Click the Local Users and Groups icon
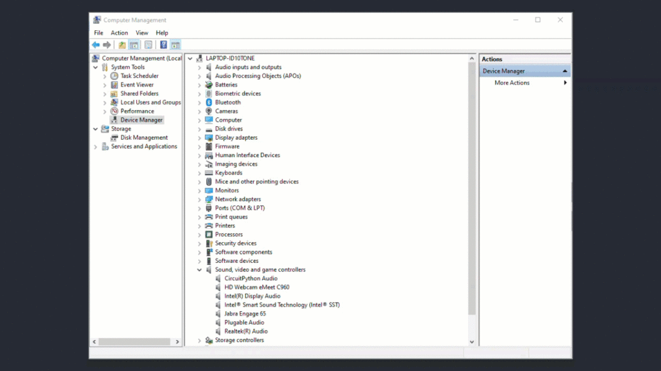Image resolution: width=661 pixels, height=371 pixels. [x=114, y=102]
